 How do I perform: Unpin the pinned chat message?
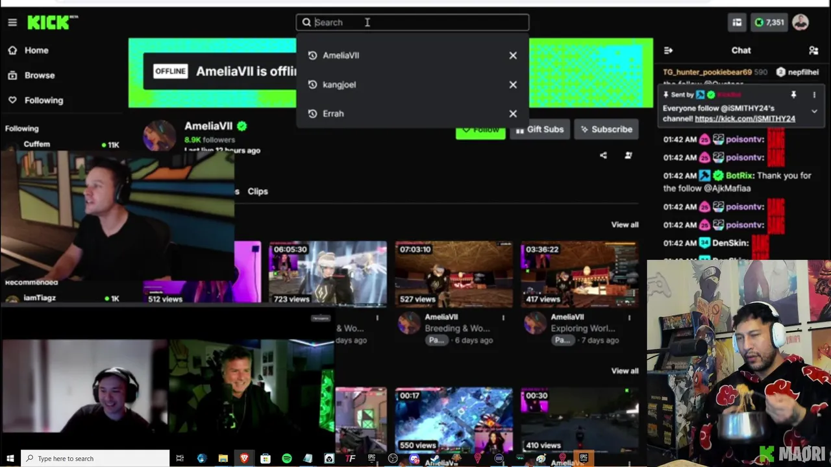[x=793, y=95]
